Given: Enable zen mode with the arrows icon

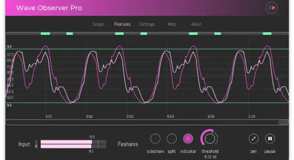Looking at the screenshot, I should 253,139.
